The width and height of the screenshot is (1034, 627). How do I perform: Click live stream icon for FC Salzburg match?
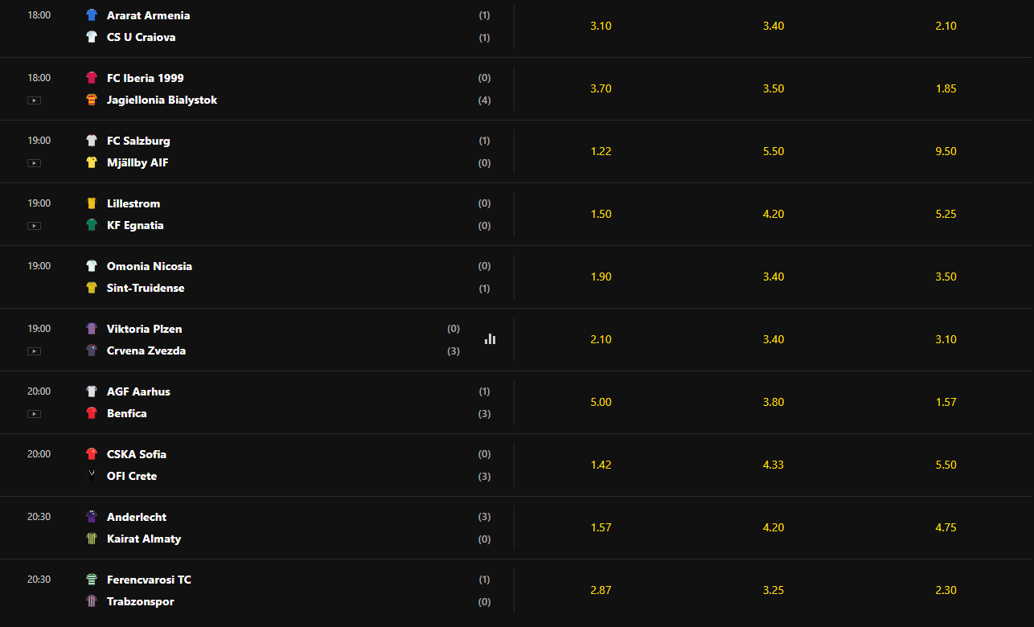(34, 163)
